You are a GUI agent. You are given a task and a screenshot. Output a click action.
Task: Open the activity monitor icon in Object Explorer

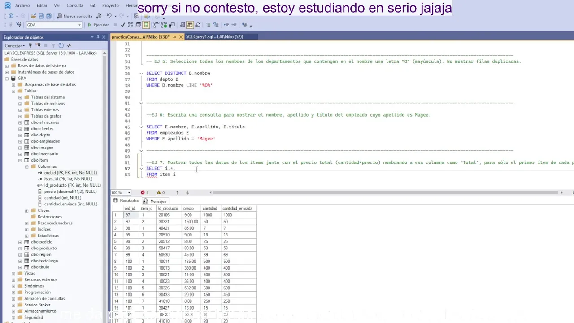69,45
